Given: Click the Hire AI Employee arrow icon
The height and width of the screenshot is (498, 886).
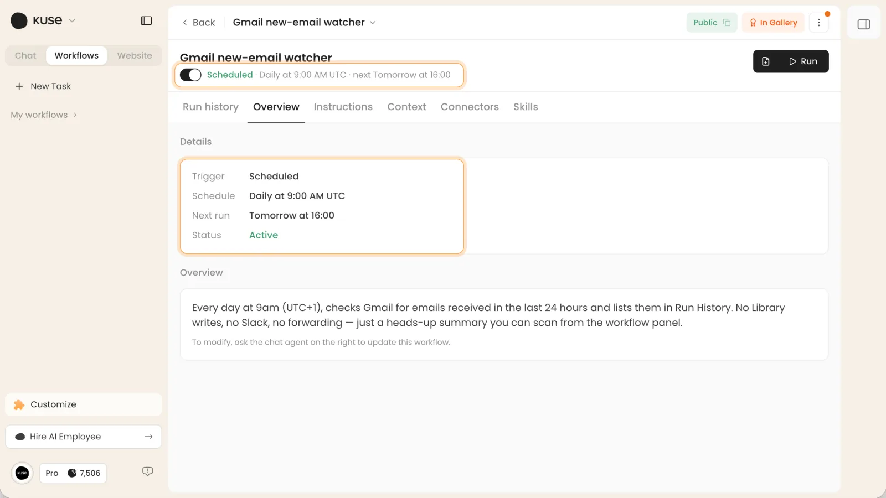Looking at the screenshot, I should [x=148, y=437].
